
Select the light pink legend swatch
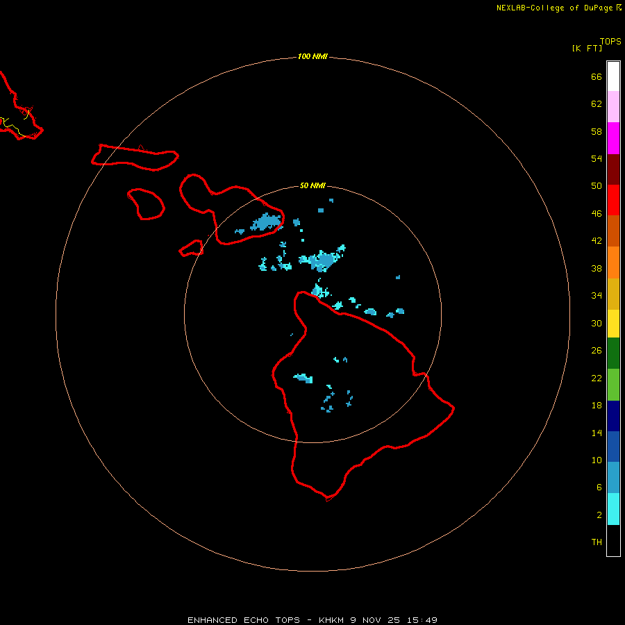[x=613, y=107]
